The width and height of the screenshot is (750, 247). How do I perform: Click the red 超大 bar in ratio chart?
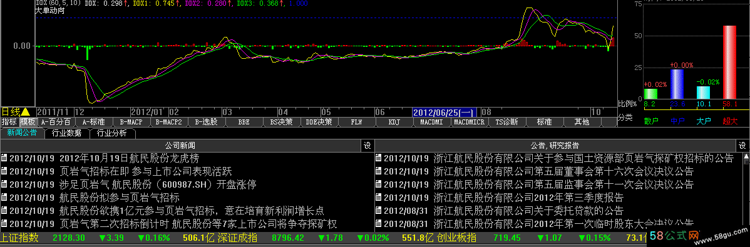pos(729,62)
